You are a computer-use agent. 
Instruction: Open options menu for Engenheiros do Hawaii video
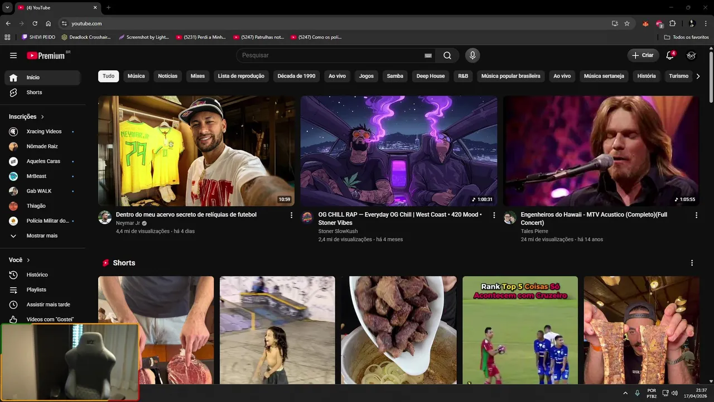point(696,215)
